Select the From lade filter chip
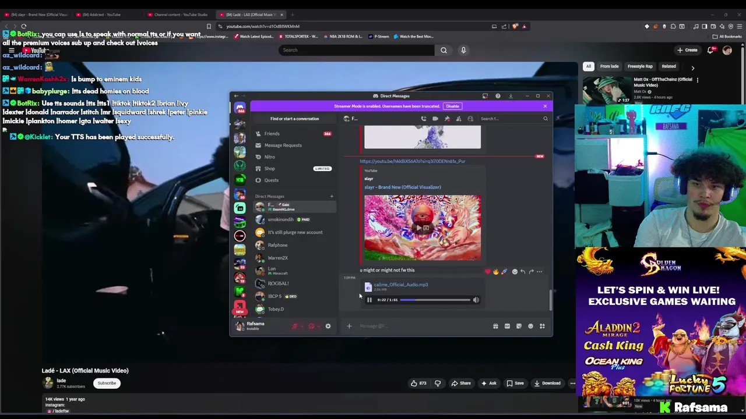 [x=609, y=66]
